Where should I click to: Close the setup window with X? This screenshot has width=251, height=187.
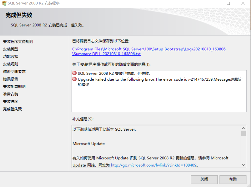point(243,3)
